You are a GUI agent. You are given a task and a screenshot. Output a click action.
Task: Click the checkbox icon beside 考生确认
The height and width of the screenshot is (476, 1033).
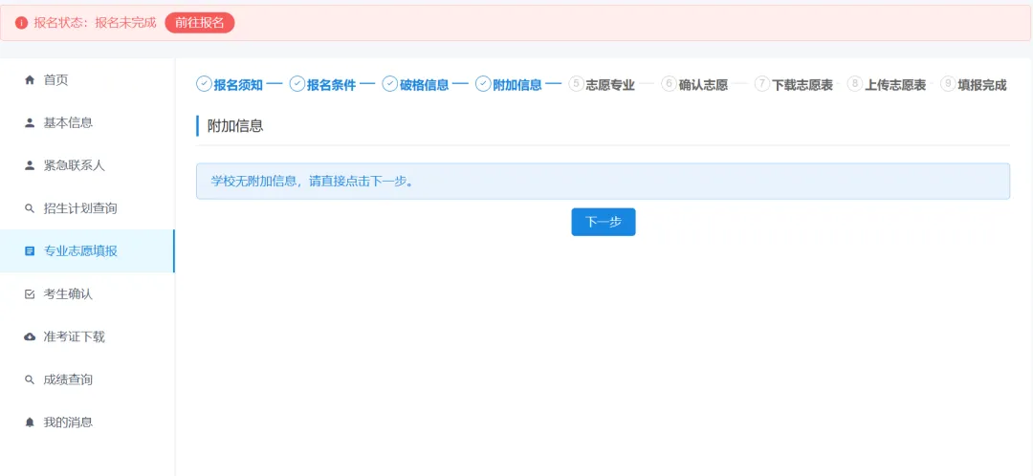tap(29, 294)
